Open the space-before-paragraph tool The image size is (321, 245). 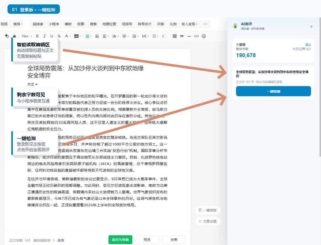114,36
